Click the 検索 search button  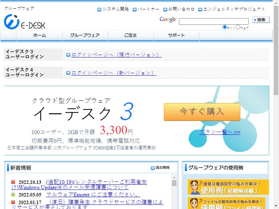(261, 20)
